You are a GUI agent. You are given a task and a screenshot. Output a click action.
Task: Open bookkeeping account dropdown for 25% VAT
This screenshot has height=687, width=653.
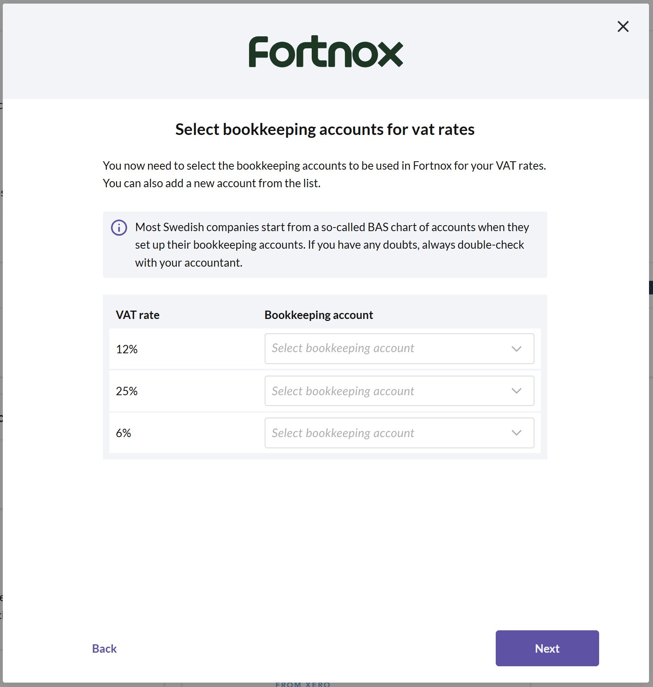point(399,391)
